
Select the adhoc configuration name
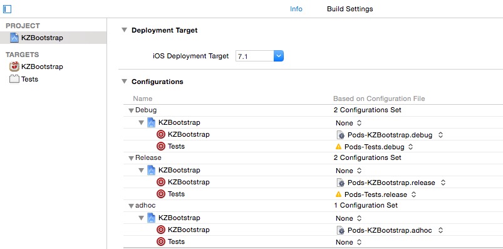[x=145, y=205]
